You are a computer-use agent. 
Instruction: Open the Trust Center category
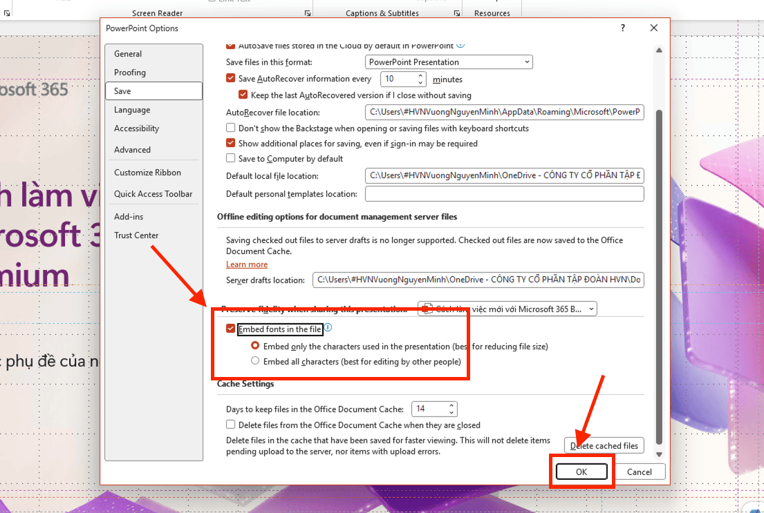tap(153, 235)
